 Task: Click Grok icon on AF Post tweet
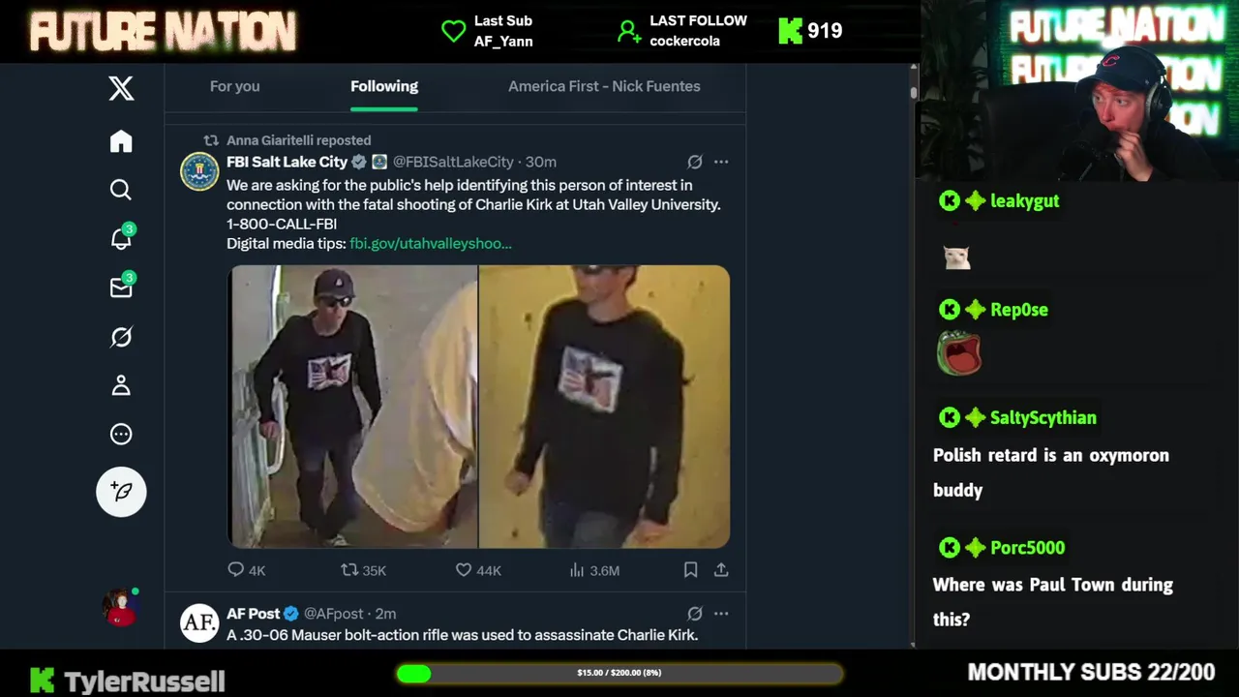(694, 614)
